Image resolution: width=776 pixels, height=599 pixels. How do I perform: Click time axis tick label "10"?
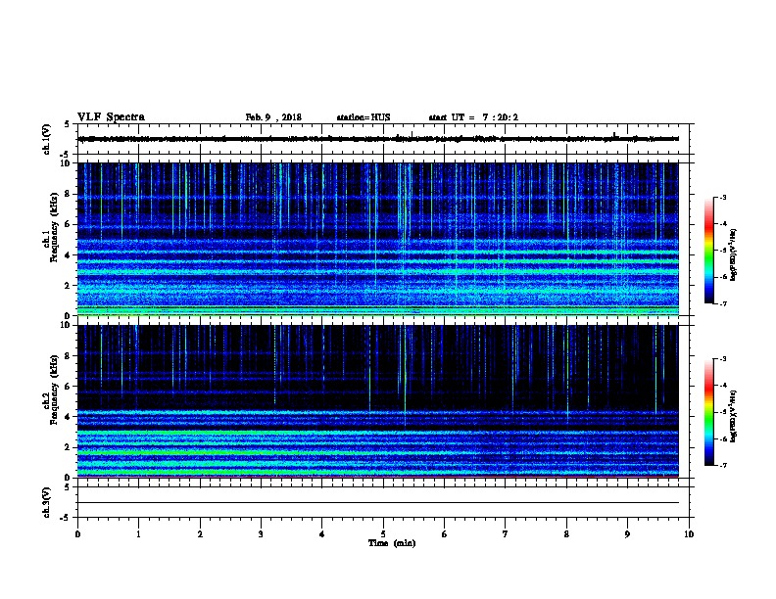coord(689,534)
